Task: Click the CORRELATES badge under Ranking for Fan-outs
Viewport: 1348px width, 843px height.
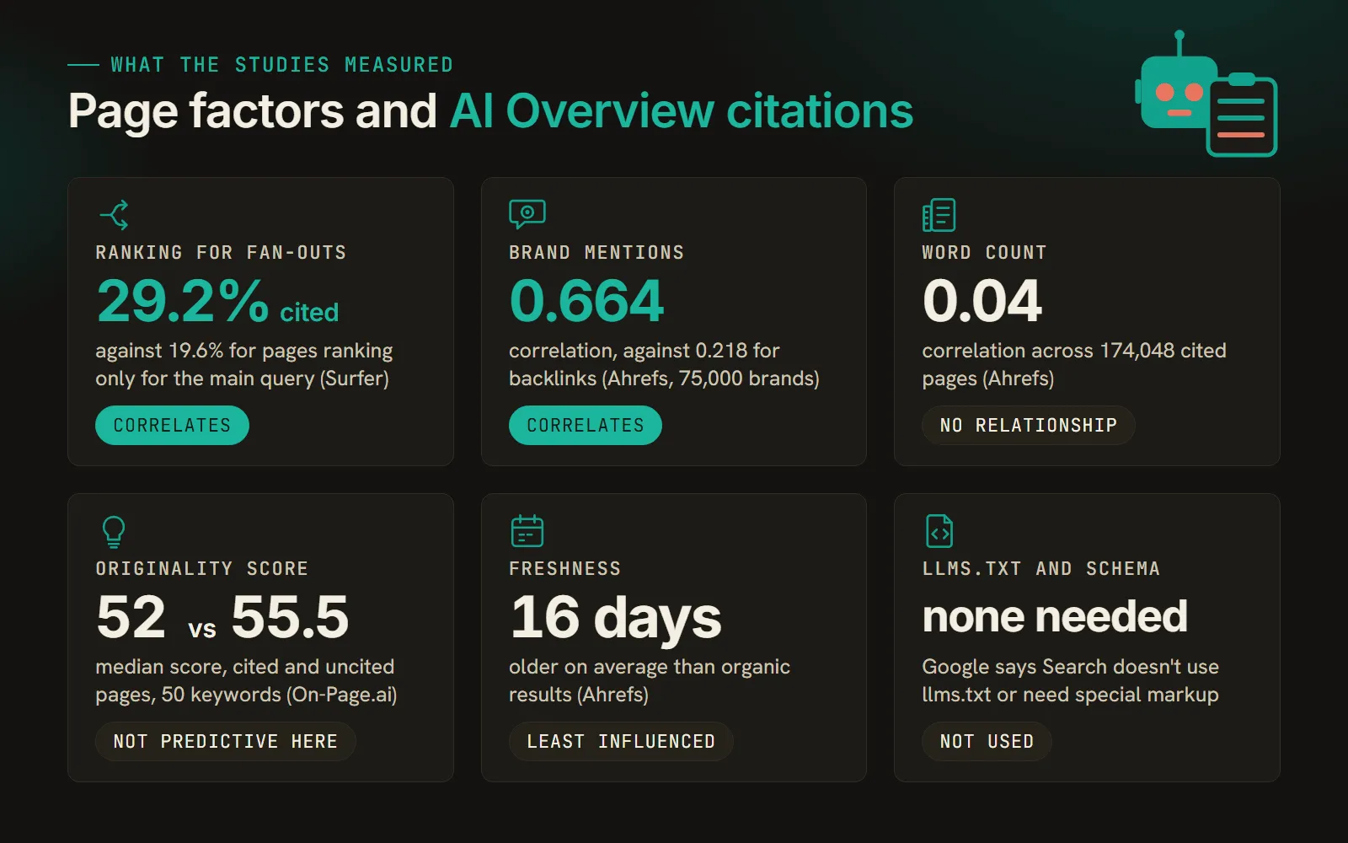Action: (172, 425)
